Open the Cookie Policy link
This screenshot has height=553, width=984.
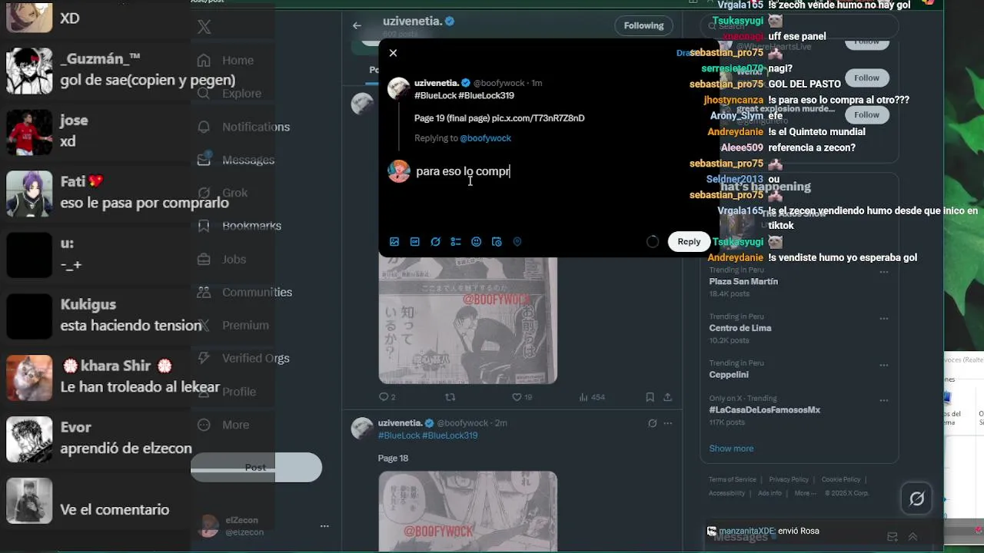click(841, 479)
